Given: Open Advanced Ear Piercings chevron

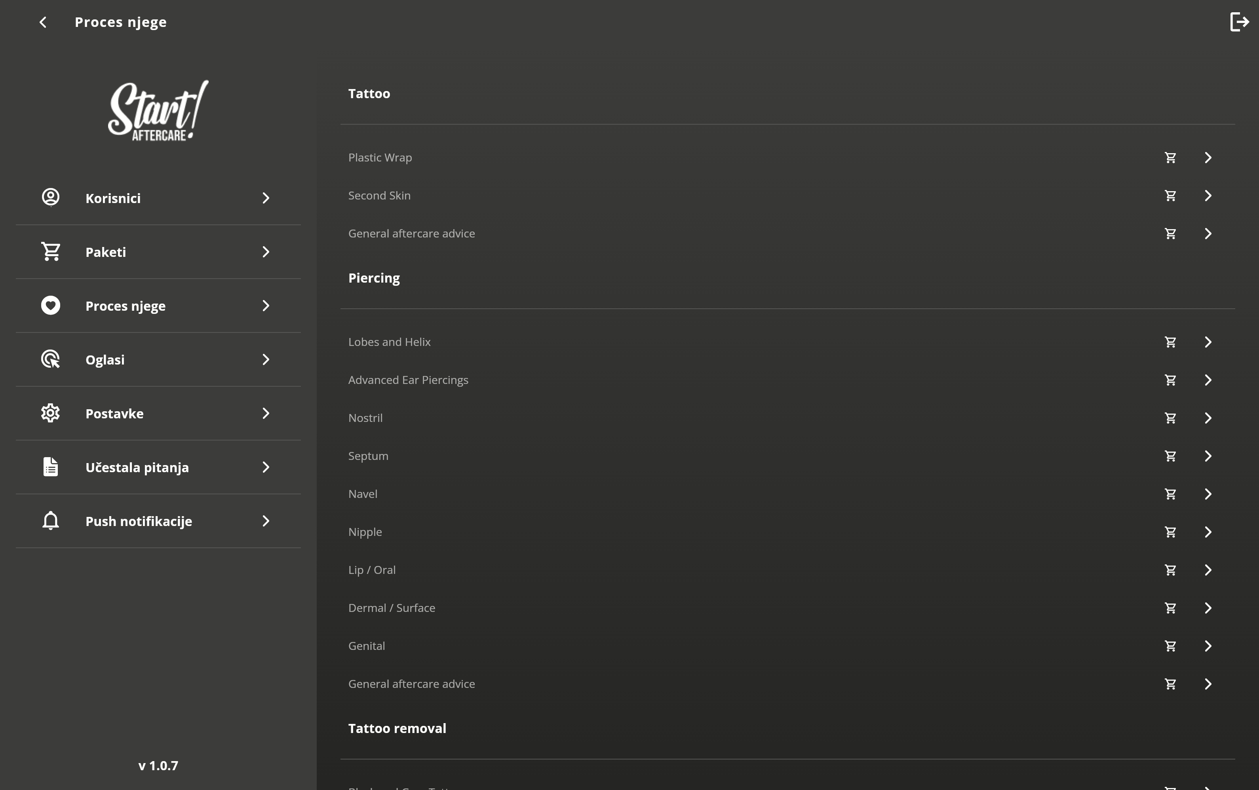Looking at the screenshot, I should pyautogui.click(x=1208, y=380).
